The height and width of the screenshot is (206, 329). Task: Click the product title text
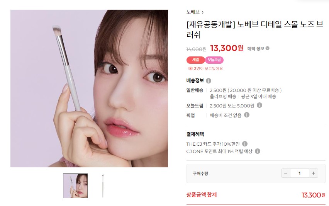click(255, 29)
